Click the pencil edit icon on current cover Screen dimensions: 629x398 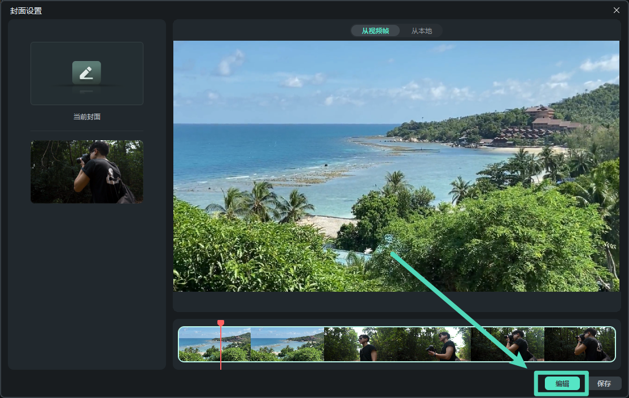tap(86, 73)
